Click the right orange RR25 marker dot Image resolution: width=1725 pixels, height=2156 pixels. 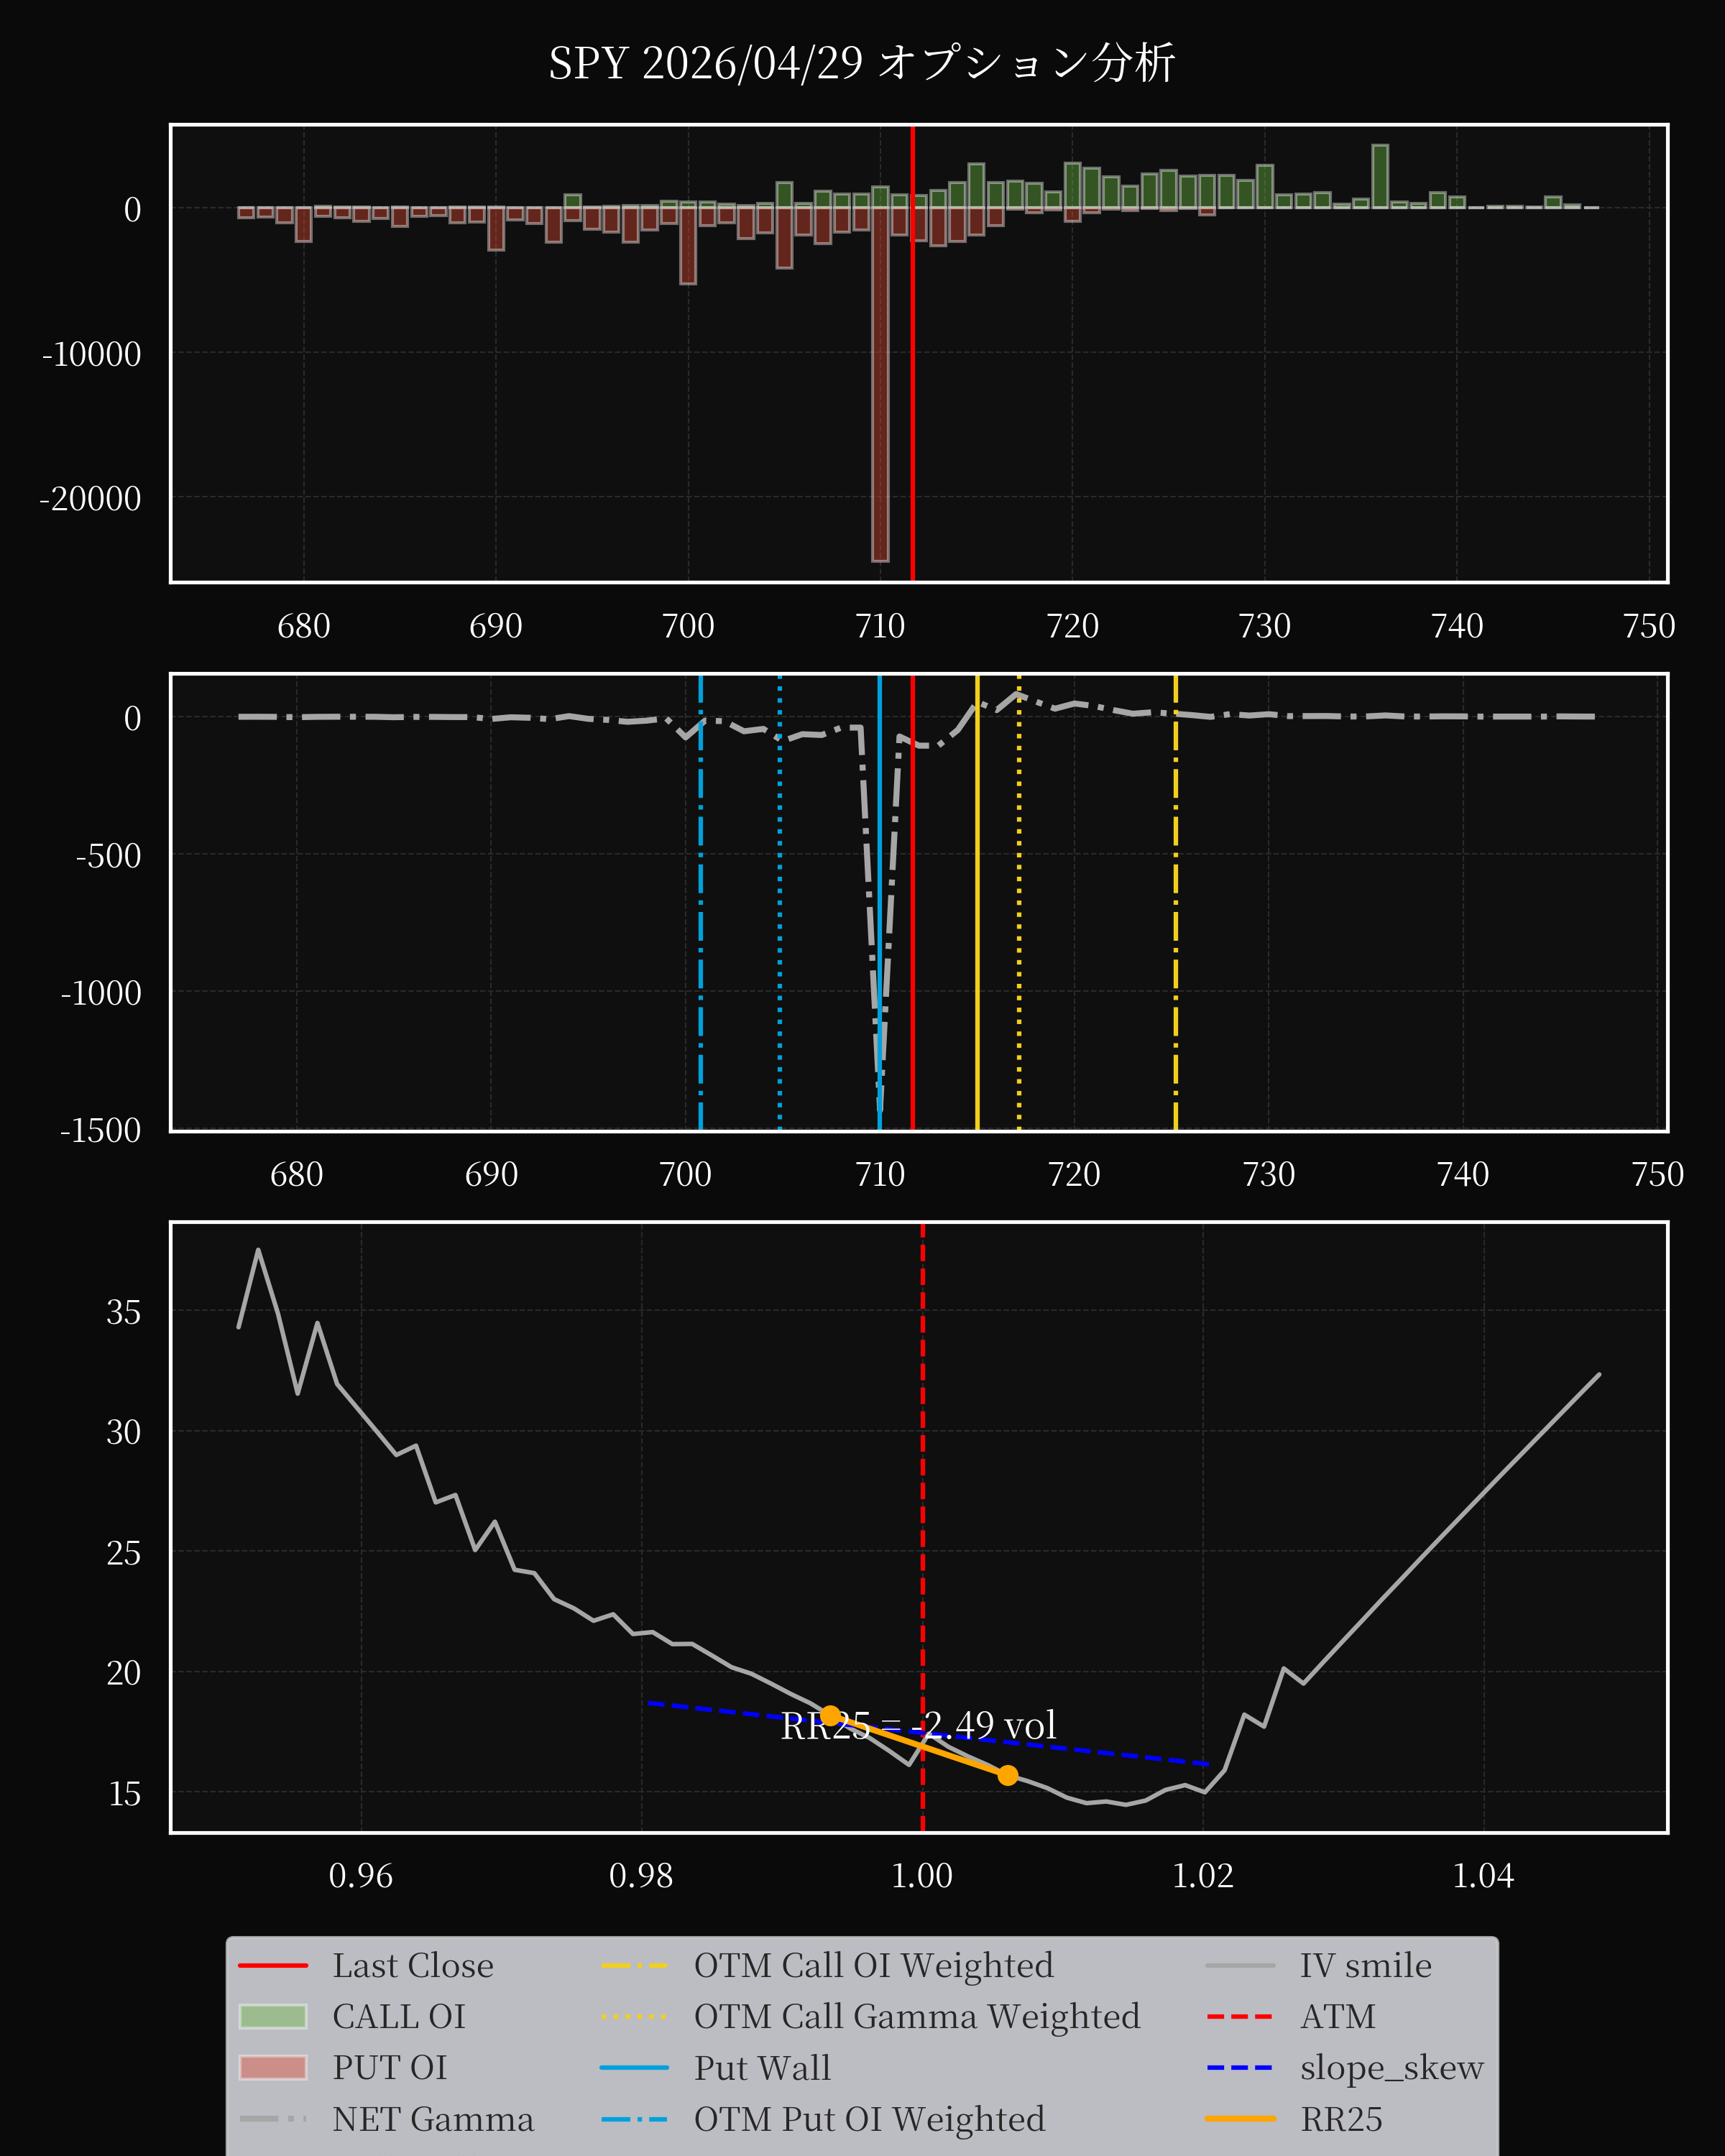click(x=1008, y=1775)
